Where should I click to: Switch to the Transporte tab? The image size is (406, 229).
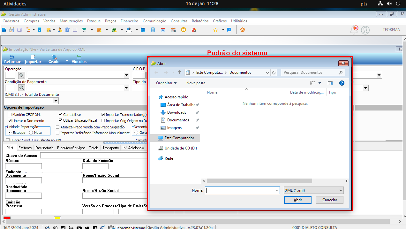click(x=111, y=148)
